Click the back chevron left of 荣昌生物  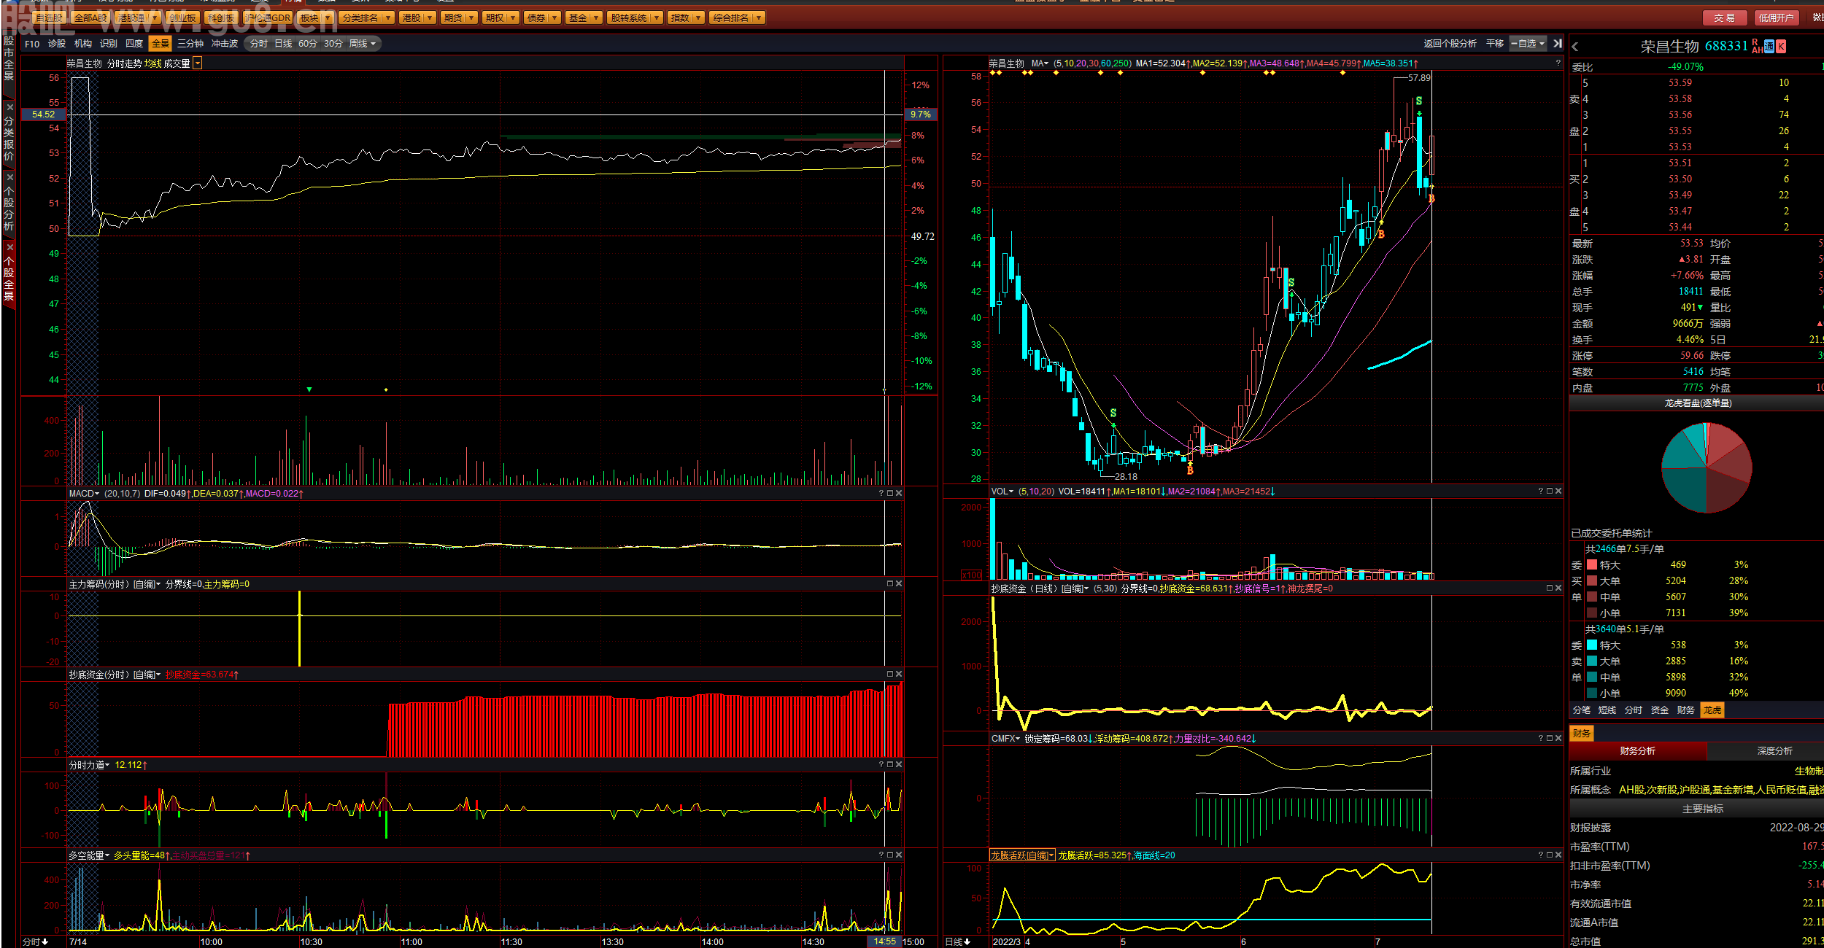click(1575, 47)
